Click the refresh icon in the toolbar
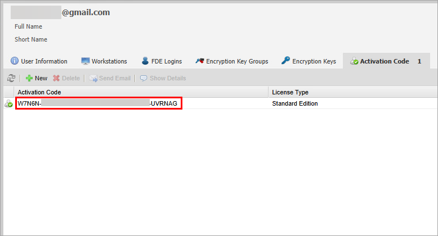This screenshot has width=438, height=236. pos(10,78)
